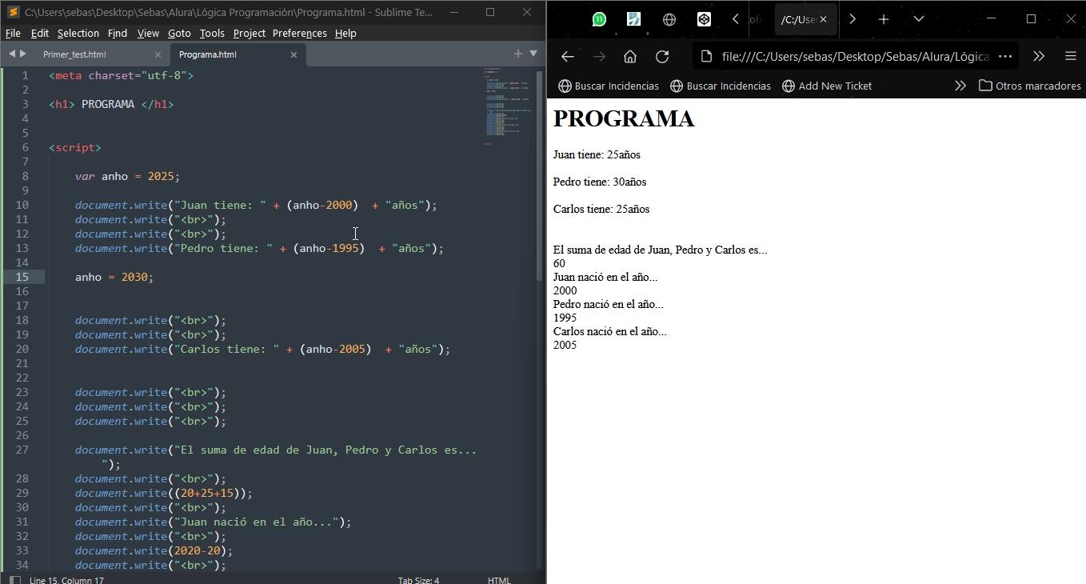Close the Programa.html editor tab
This screenshot has width=1086, height=584.
click(x=293, y=54)
